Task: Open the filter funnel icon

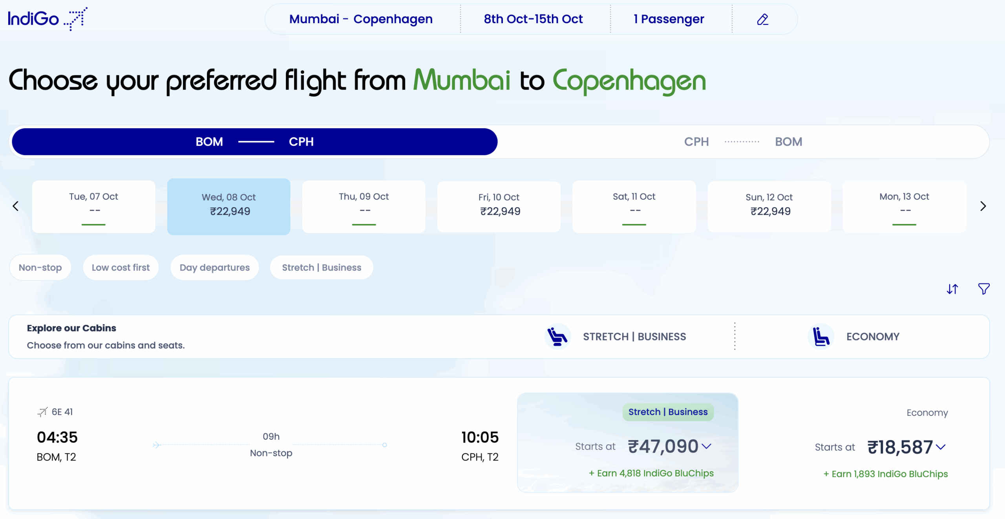Action: click(983, 289)
